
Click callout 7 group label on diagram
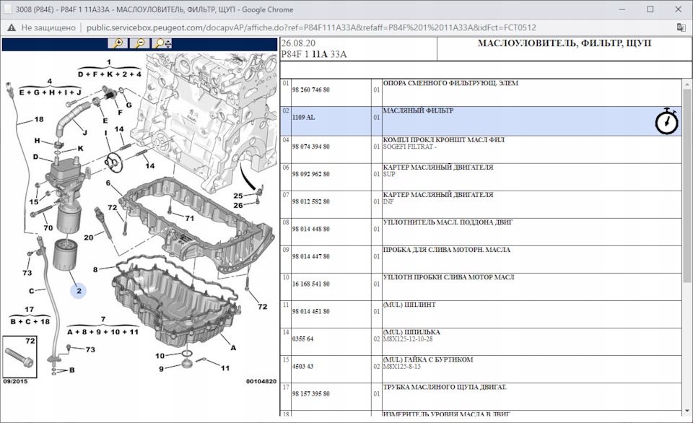(103, 318)
